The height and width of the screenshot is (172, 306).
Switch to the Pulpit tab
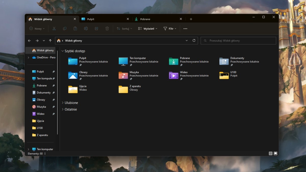click(x=91, y=19)
